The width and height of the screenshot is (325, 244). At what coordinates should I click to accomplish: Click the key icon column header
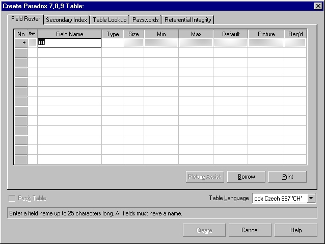tap(32, 34)
